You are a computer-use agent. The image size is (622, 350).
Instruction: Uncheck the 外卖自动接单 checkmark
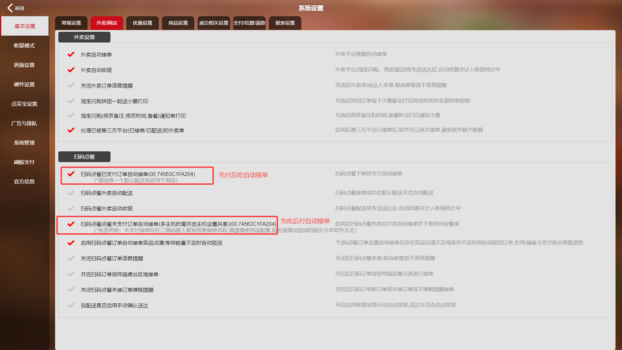point(71,54)
